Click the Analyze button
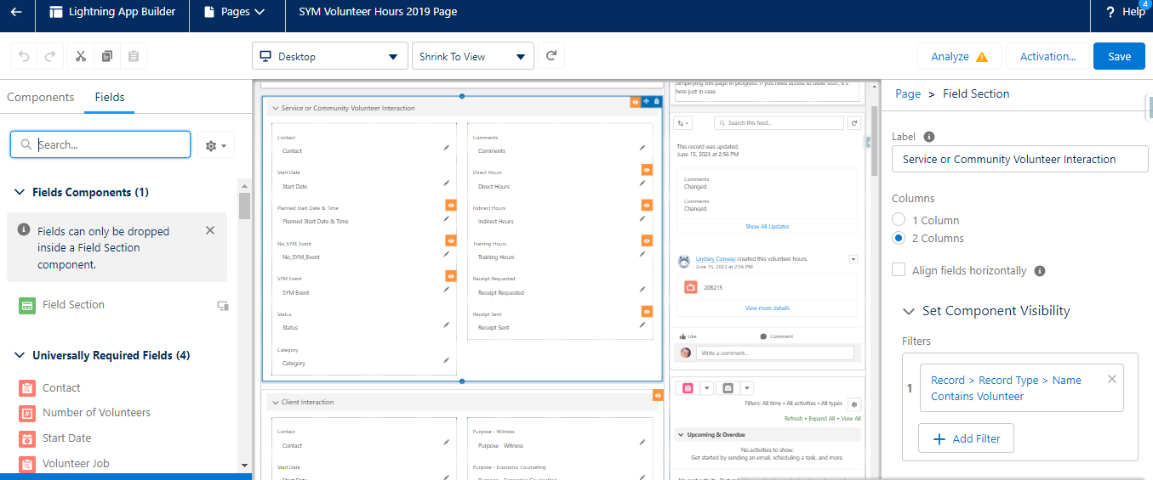The height and width of the screenshot is (480, 1153). 959,56
